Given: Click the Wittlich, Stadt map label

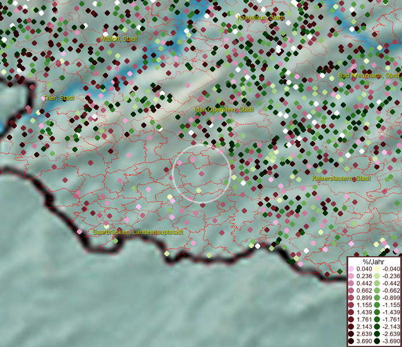Looking at the screenshot, I should point(119,39).
